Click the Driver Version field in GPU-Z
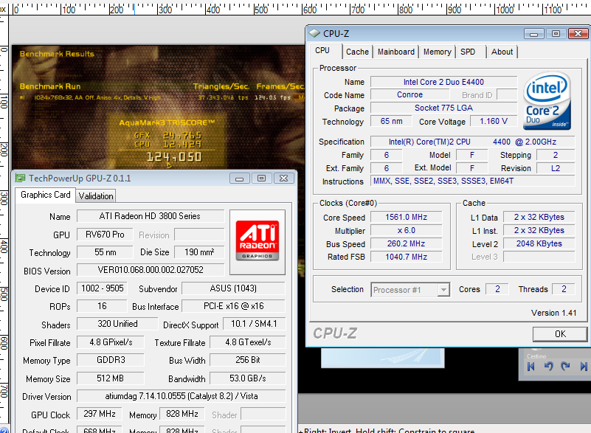 (182, 396)
